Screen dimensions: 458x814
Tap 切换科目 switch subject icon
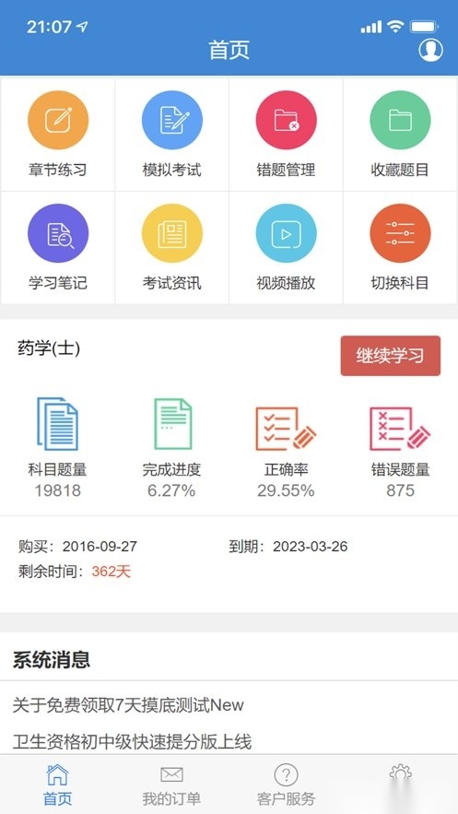point(400,233)
